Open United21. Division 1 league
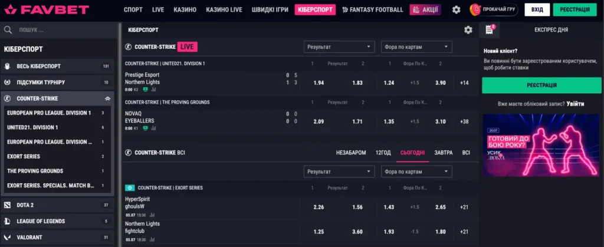The width and height of the screenshot is (604, 247). [58, 127]
